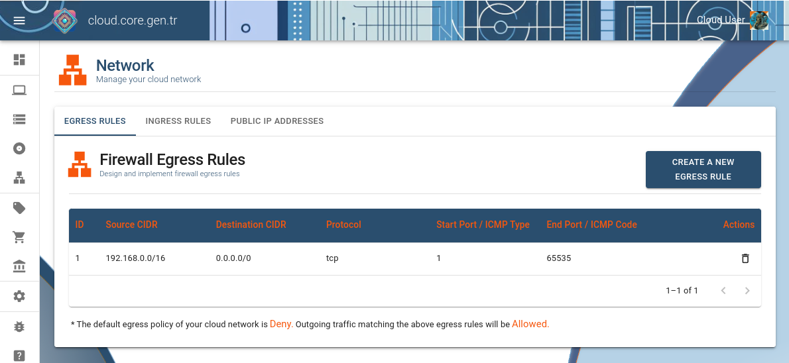The height and width of the screenshot is (363, 789).
Task: Click the bank billing sidebar icon
Action: click(x=19, y=266)
